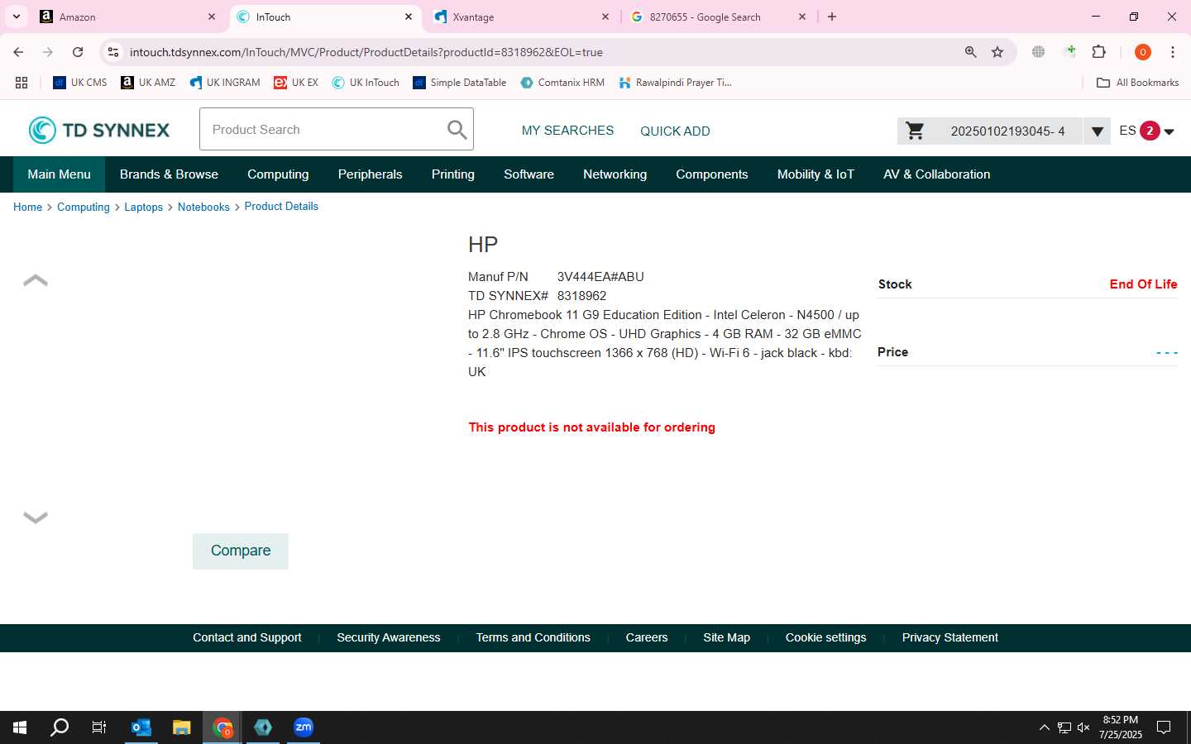Open the tab search dropdown arrow

click(16, 17)
